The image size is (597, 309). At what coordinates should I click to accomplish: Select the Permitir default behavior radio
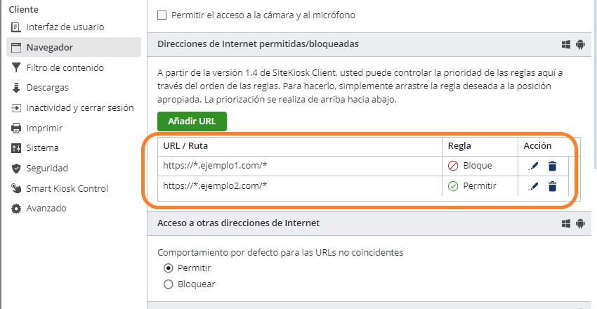click(x=168, y=268)
